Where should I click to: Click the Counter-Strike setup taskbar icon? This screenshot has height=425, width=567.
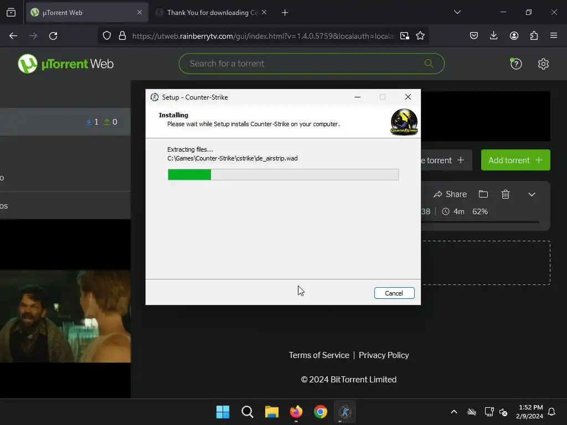pos(345,412)
